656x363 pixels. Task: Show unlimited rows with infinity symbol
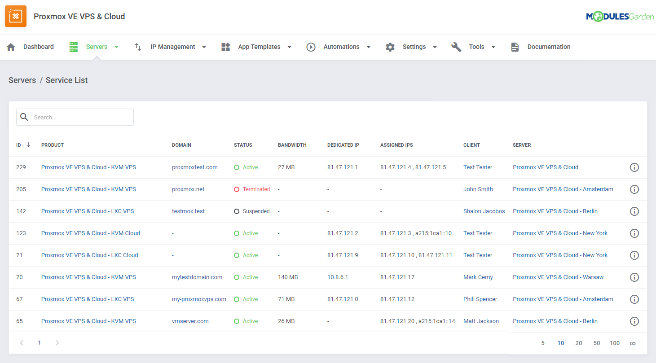[x=633, y=343]
